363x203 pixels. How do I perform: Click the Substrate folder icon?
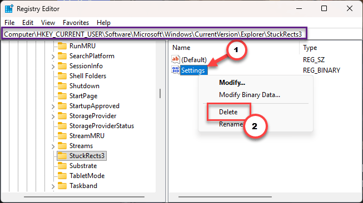point(62,166)
